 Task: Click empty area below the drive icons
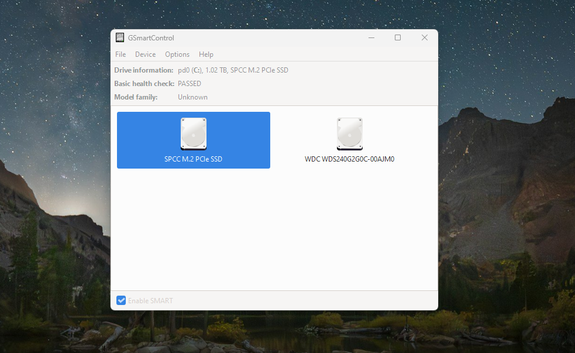click(x=274, y=234)
